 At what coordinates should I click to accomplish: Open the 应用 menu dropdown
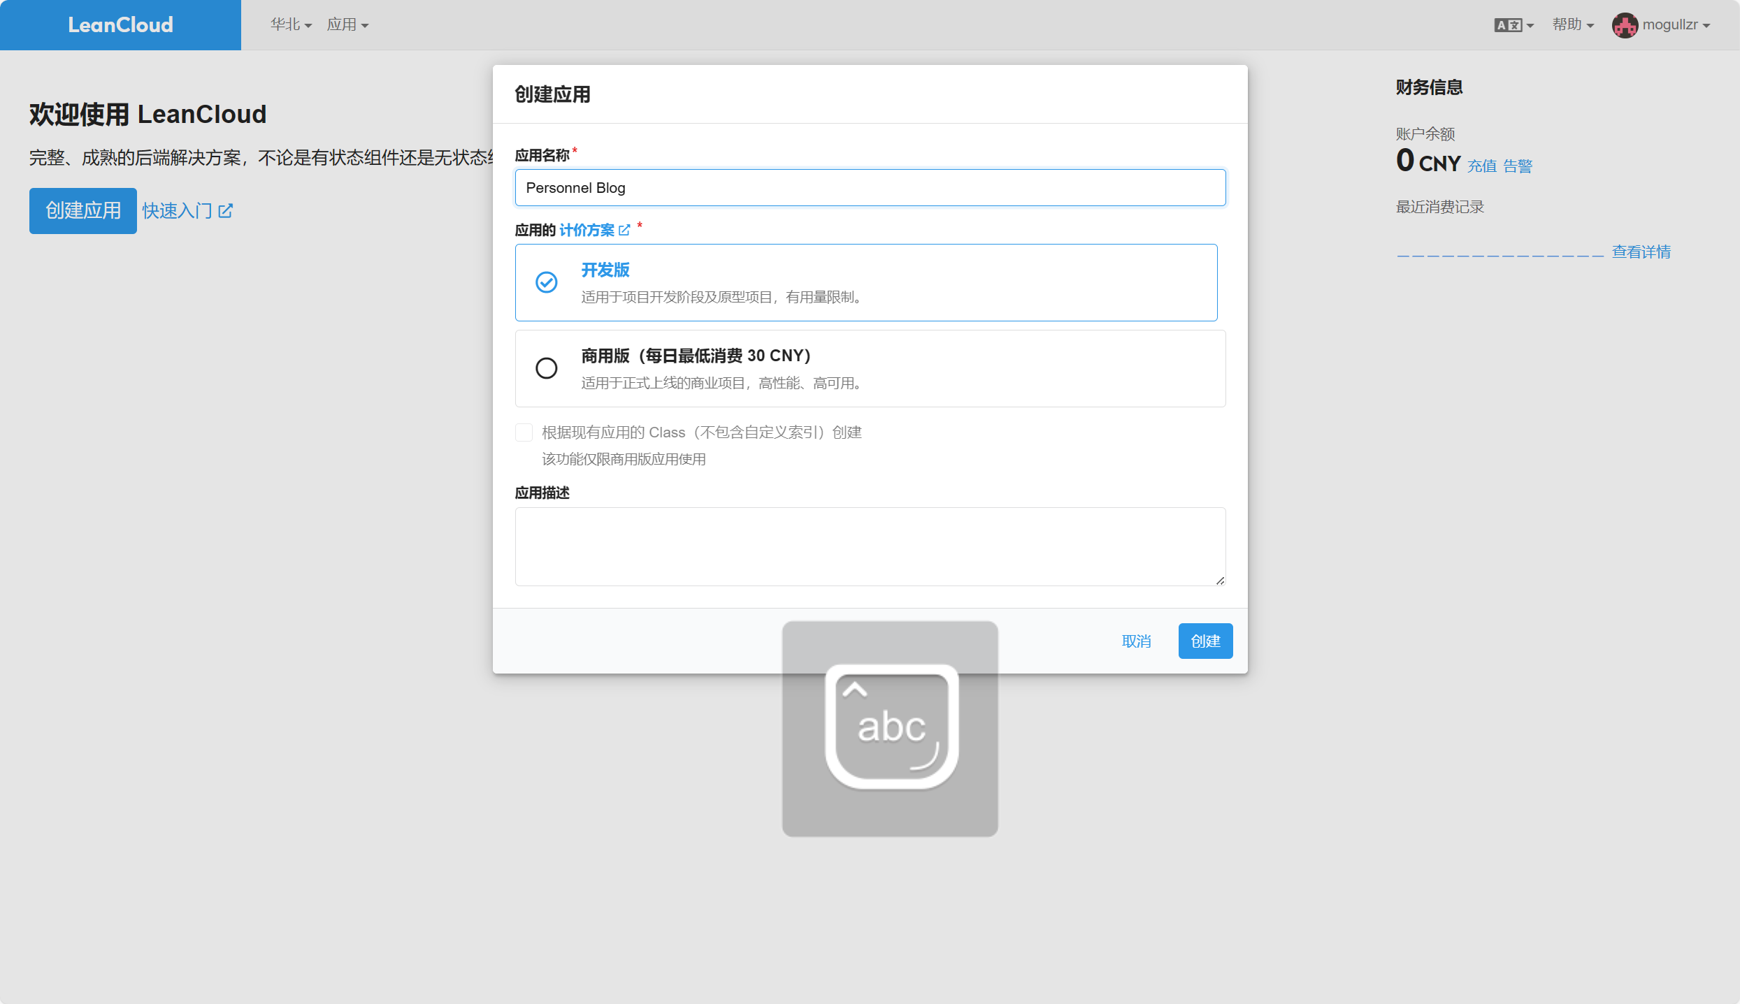pyautogui.click(x=347, y=24)
